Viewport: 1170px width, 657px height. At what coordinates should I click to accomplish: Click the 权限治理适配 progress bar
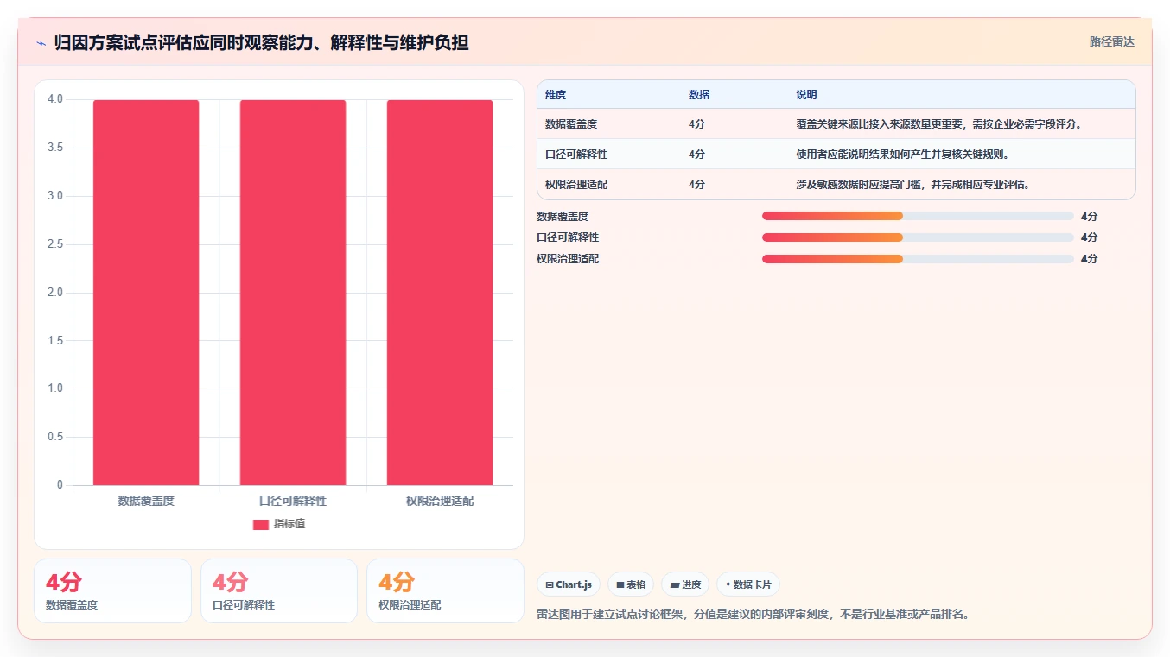918,259
